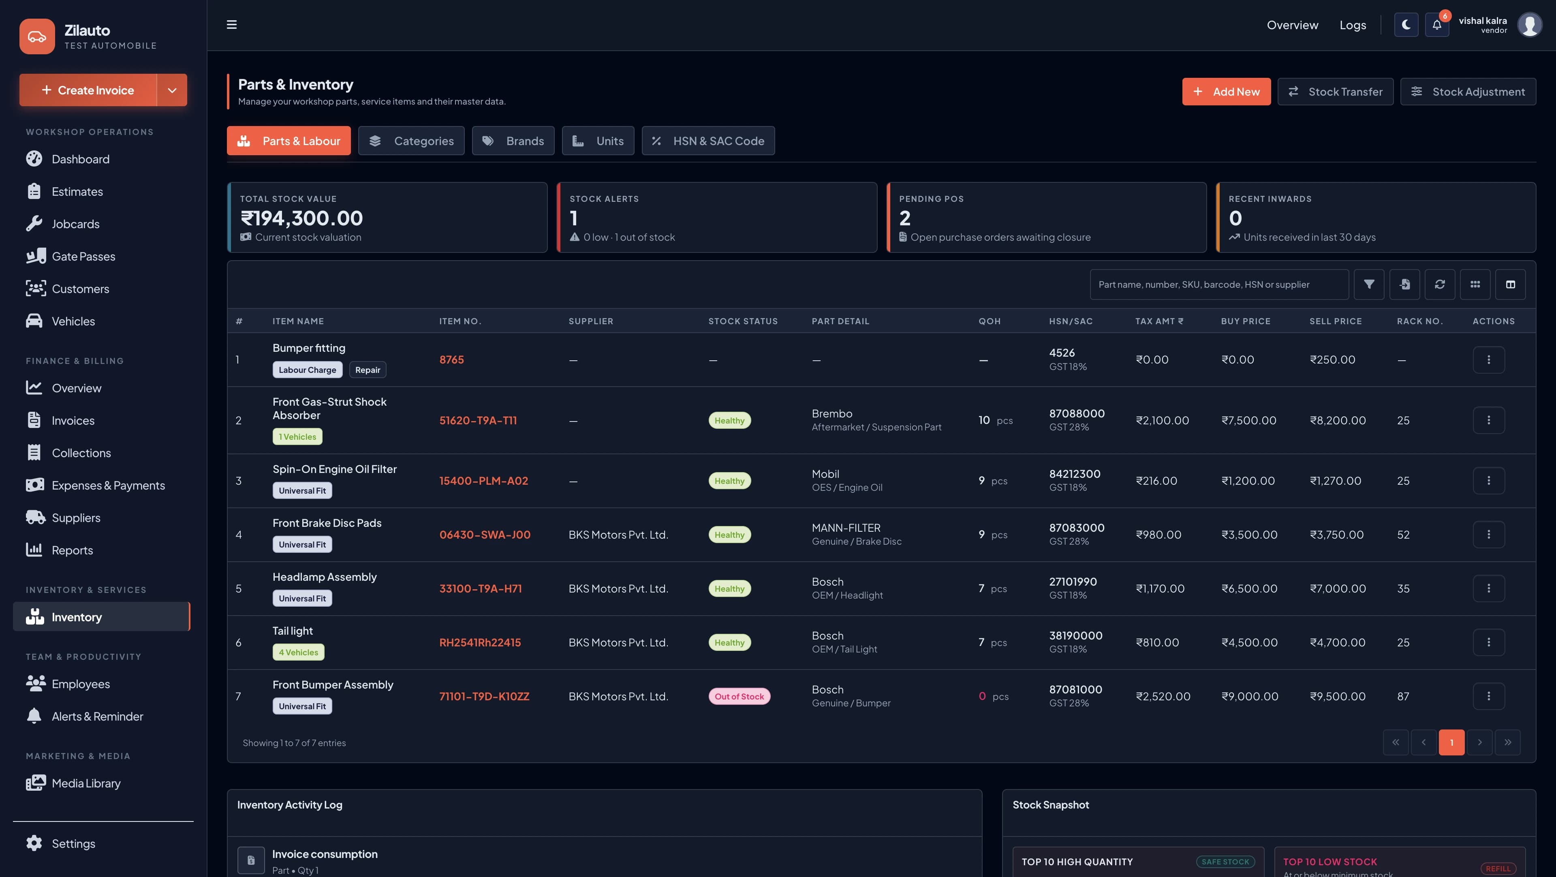The image size is (1556, 877).
Task: Click the Create Invoice button
Action: (x=88, y=90)
